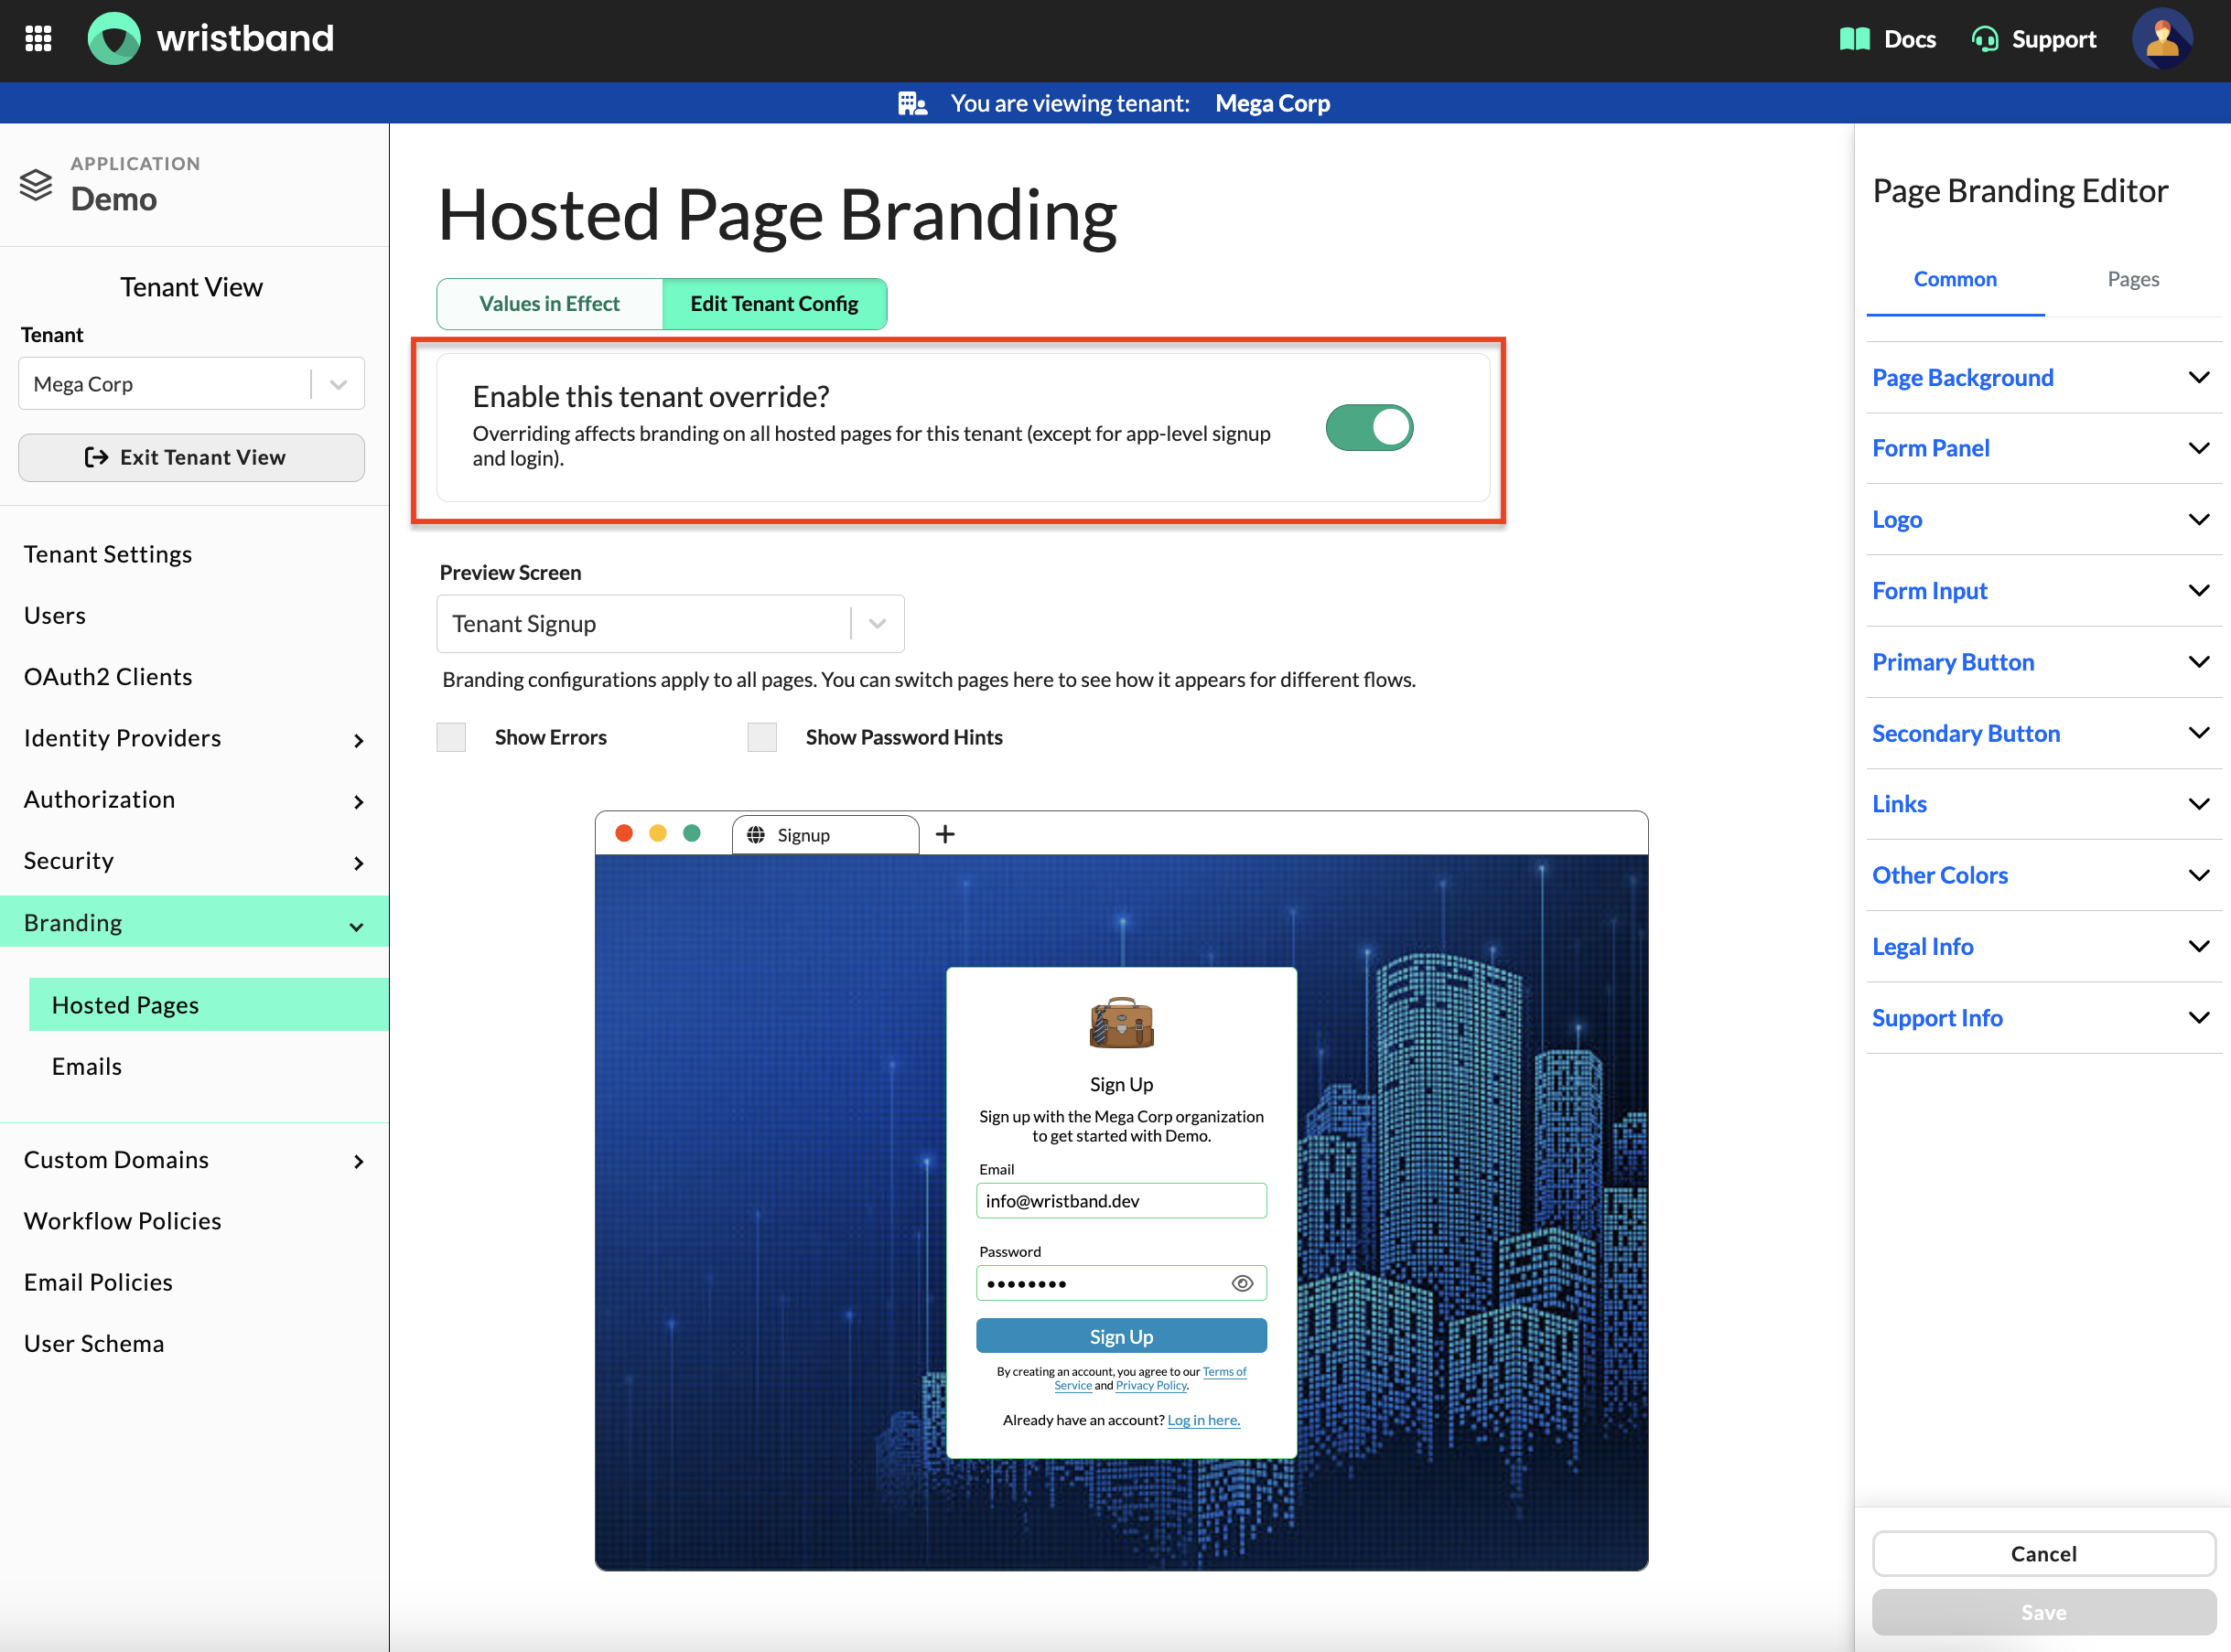Click the greyed Save button

[x=2042, y=1612]
